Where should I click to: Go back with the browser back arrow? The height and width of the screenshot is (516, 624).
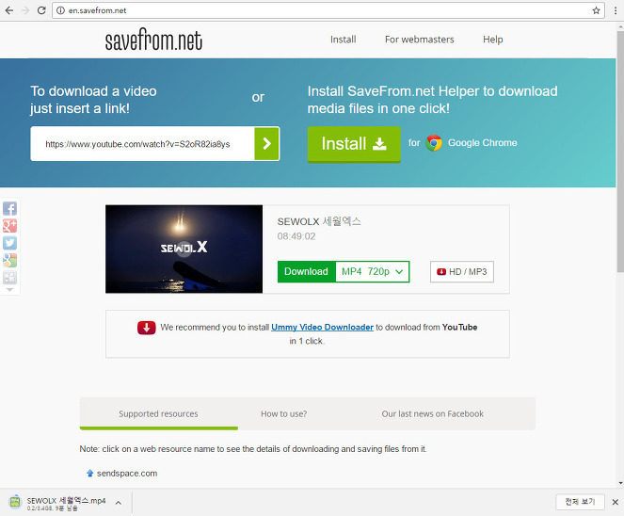coord(9,10)
